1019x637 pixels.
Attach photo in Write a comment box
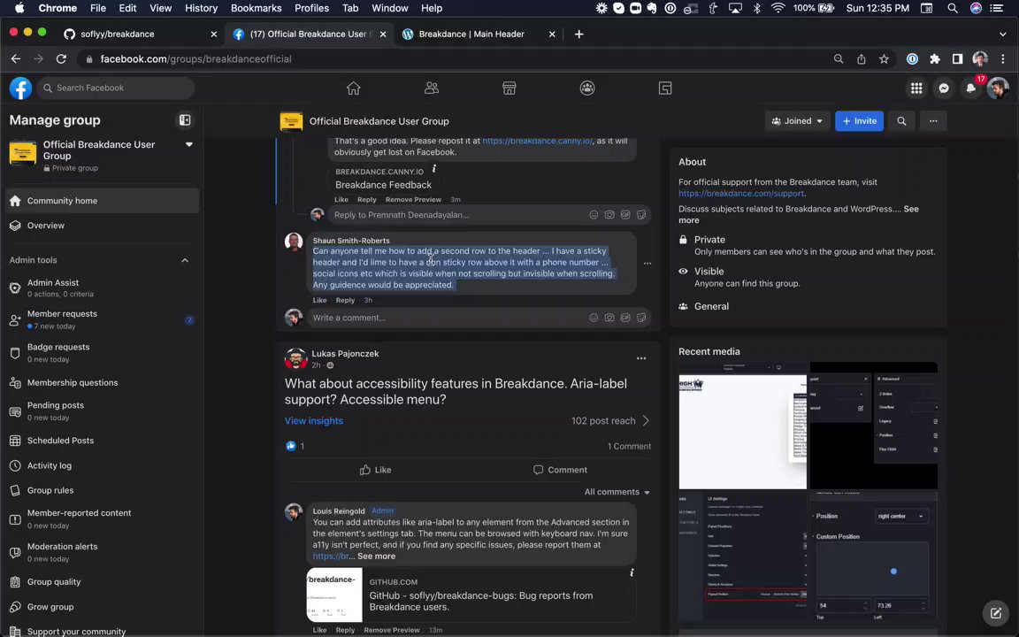pyautogui.click(x=609, y=318)
